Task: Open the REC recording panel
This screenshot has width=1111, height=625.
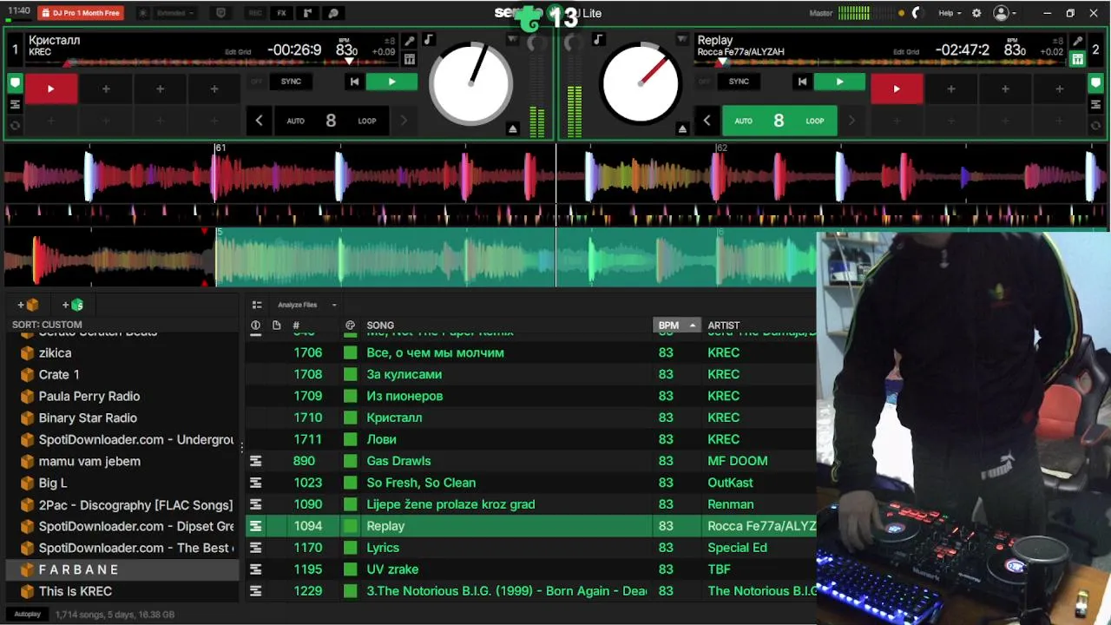Action: point(255,13)
